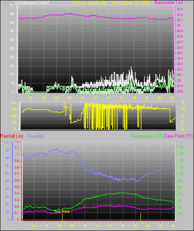Viewport: 194px width, 231px height.
Task: Click the 90 humidity axis value
Action: [7, 150]
